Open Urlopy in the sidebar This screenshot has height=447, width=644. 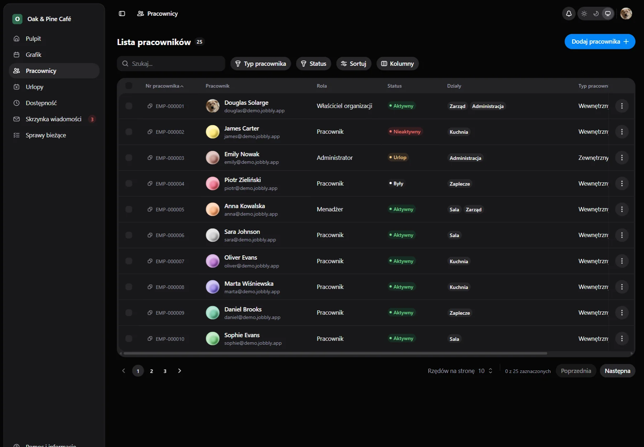click(54, 87)
